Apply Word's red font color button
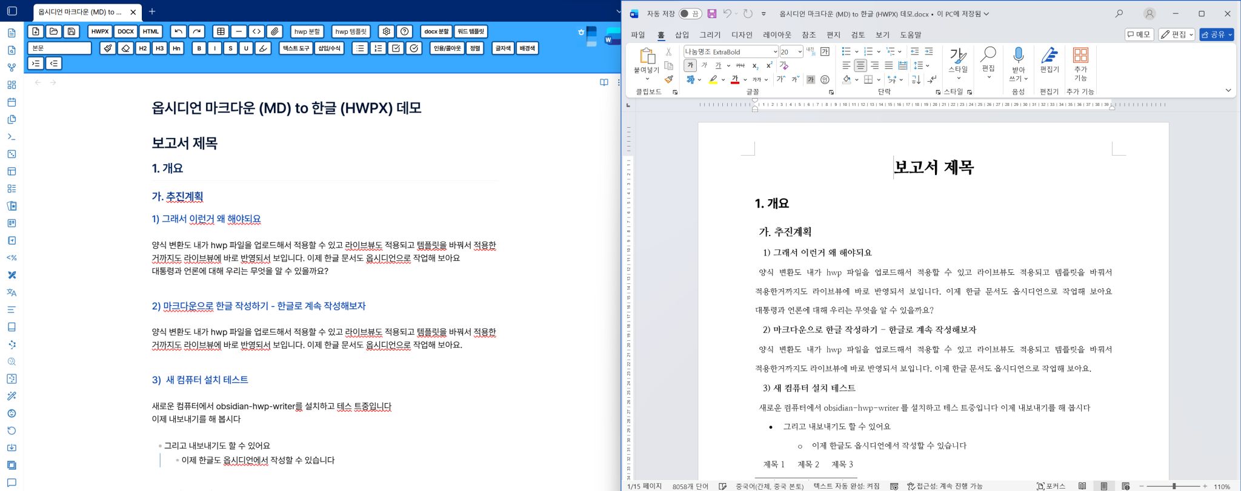Viewport: 1241px width, 491px height. click(x=734, y=79)
